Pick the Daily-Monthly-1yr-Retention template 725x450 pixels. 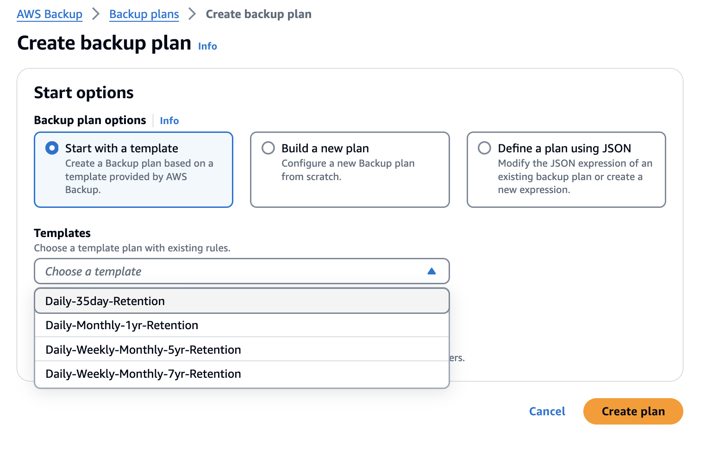click(121, 325)
